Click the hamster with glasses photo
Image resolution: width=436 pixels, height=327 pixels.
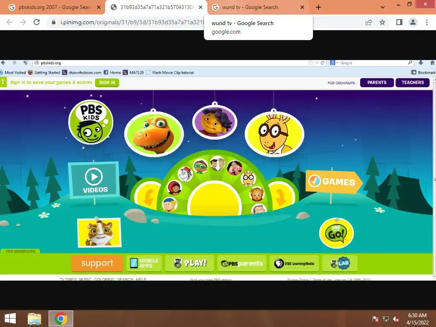99,233
